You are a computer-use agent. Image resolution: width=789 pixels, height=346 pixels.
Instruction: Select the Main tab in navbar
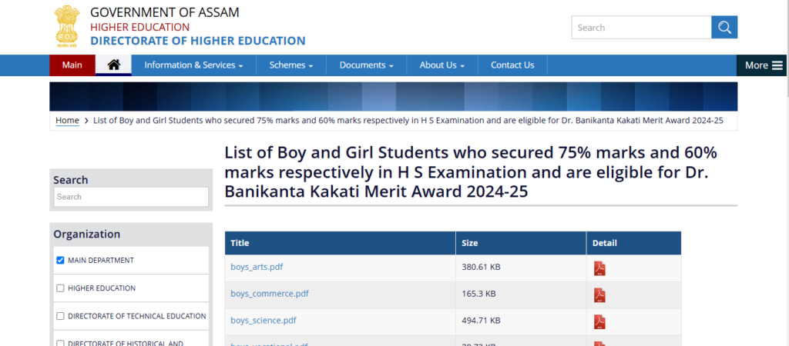coord(72,65)
